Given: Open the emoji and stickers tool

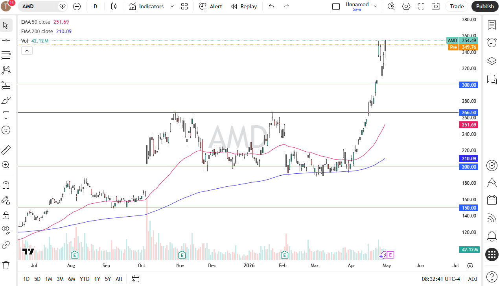Looking at the screenshot, I should coord(6,130).
